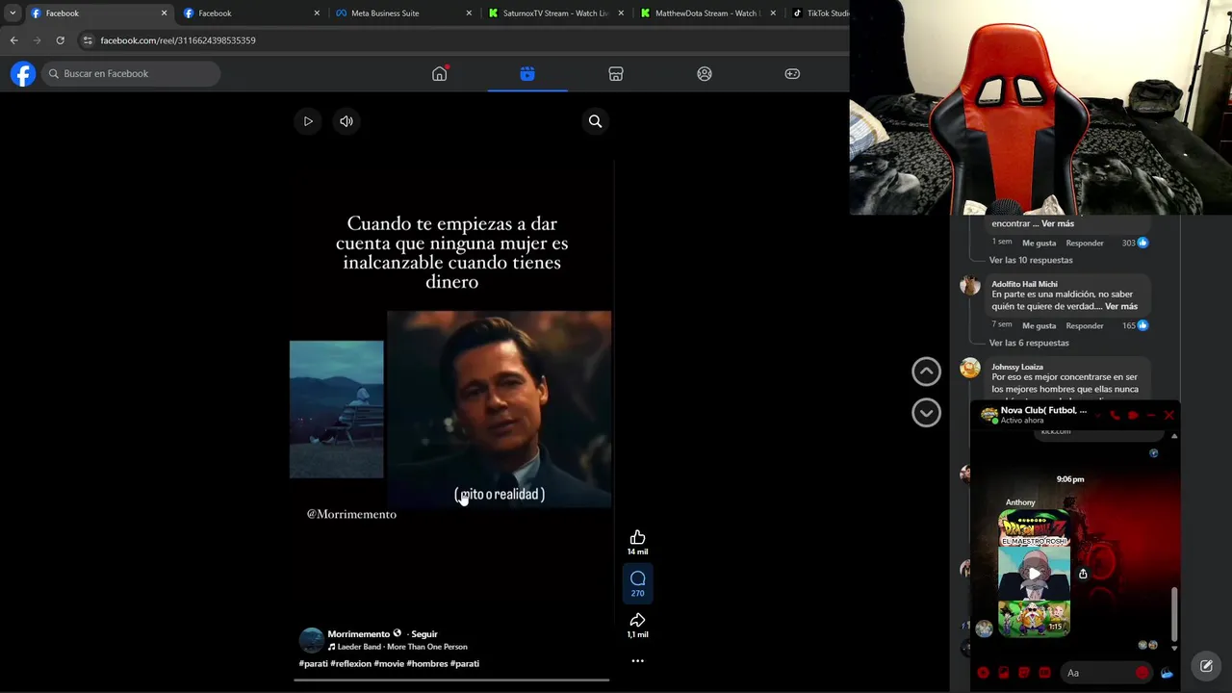Click the browser back arrow
This screenshot has width=1232, height=693.
tap(13, 40)
